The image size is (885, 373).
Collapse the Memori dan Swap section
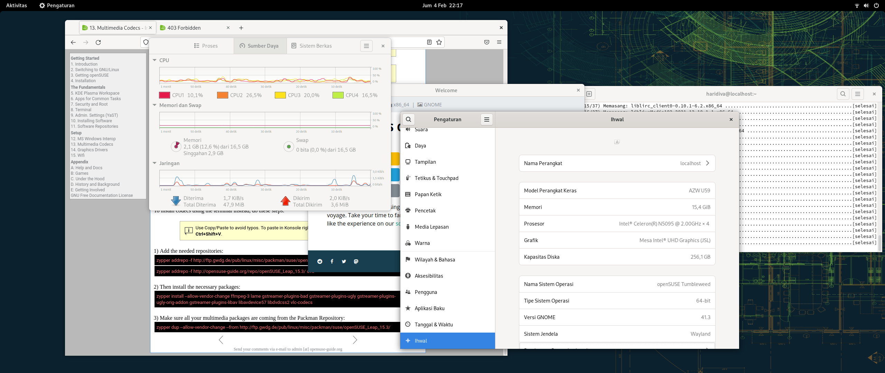click(x=155, y=105)
